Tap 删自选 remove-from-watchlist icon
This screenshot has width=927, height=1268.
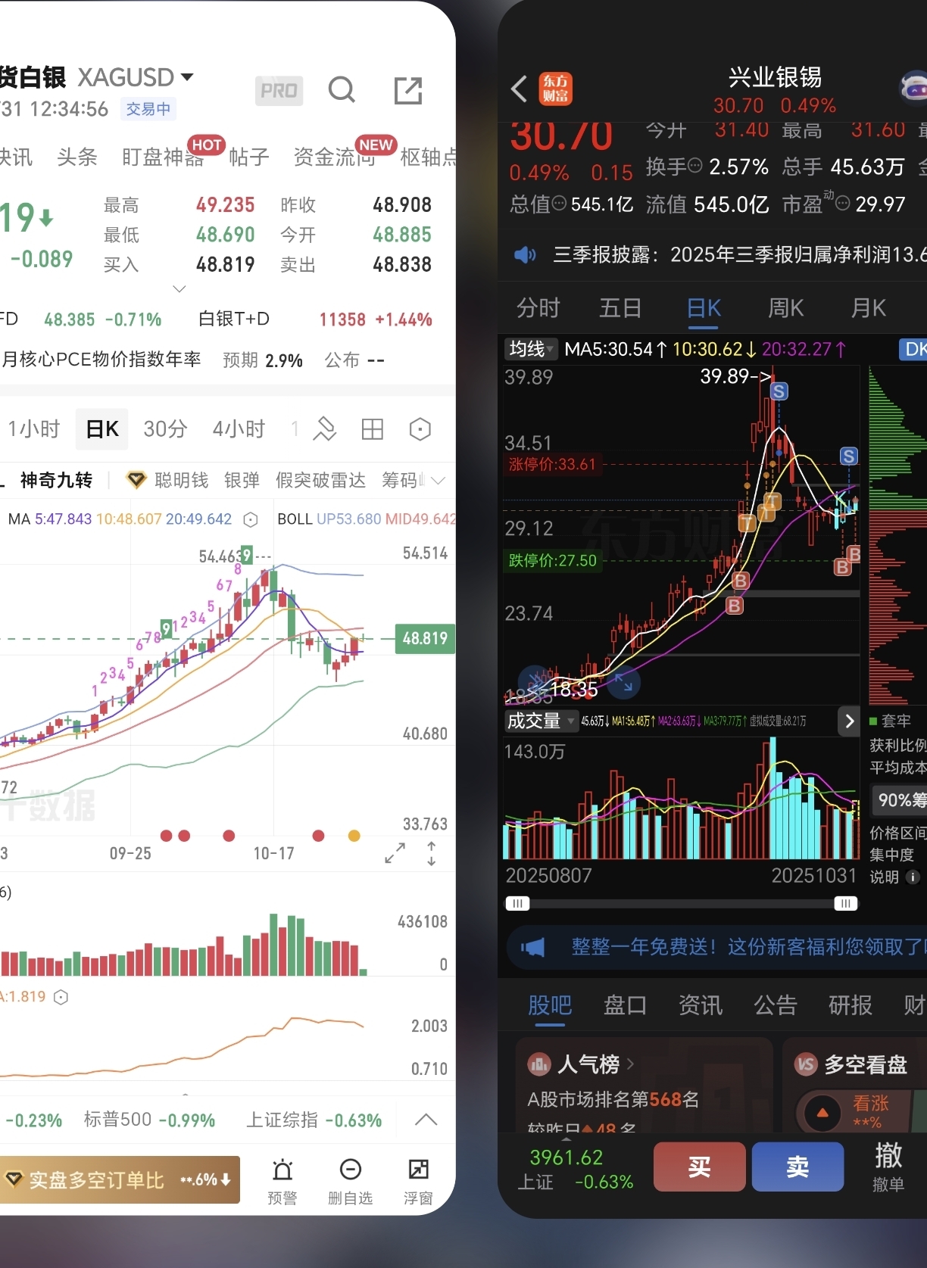click(x=350, y=1181)
